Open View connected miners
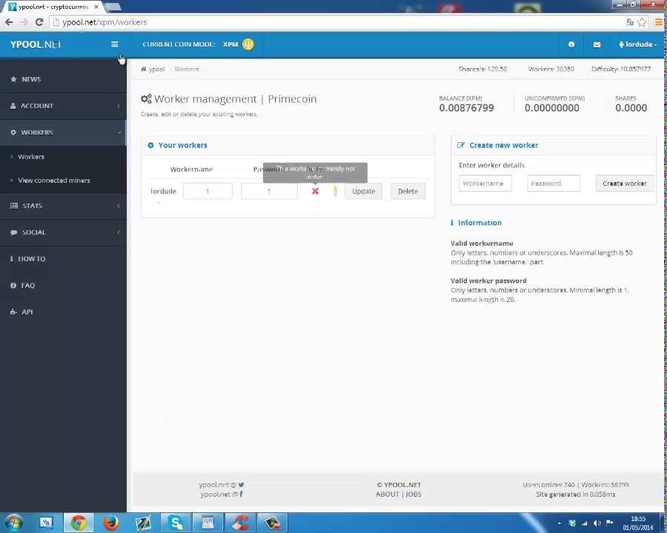The width and height of the screenshot is (667, 533). pos(54,180)
